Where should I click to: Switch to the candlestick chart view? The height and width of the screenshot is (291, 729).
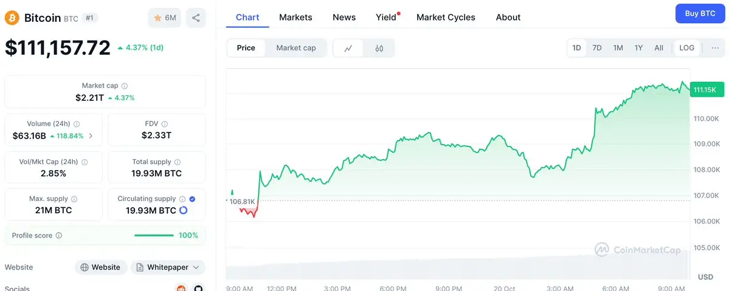click(379, 48)
